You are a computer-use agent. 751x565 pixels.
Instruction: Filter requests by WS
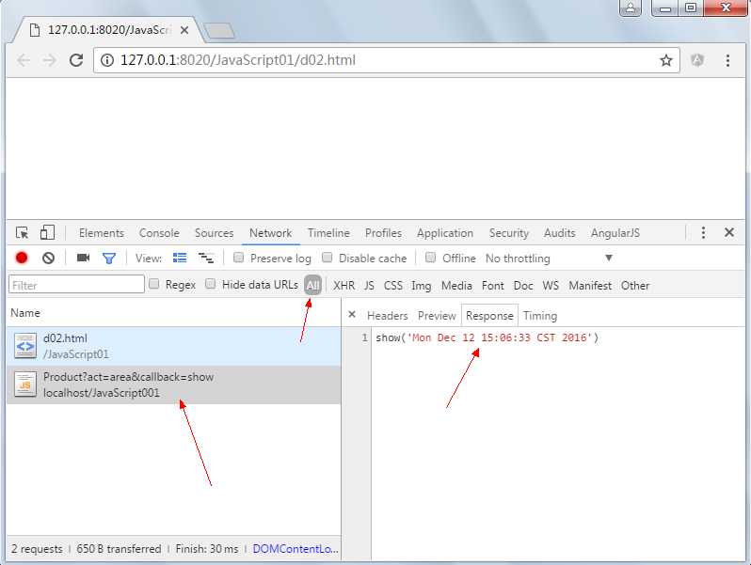point(551,286)
